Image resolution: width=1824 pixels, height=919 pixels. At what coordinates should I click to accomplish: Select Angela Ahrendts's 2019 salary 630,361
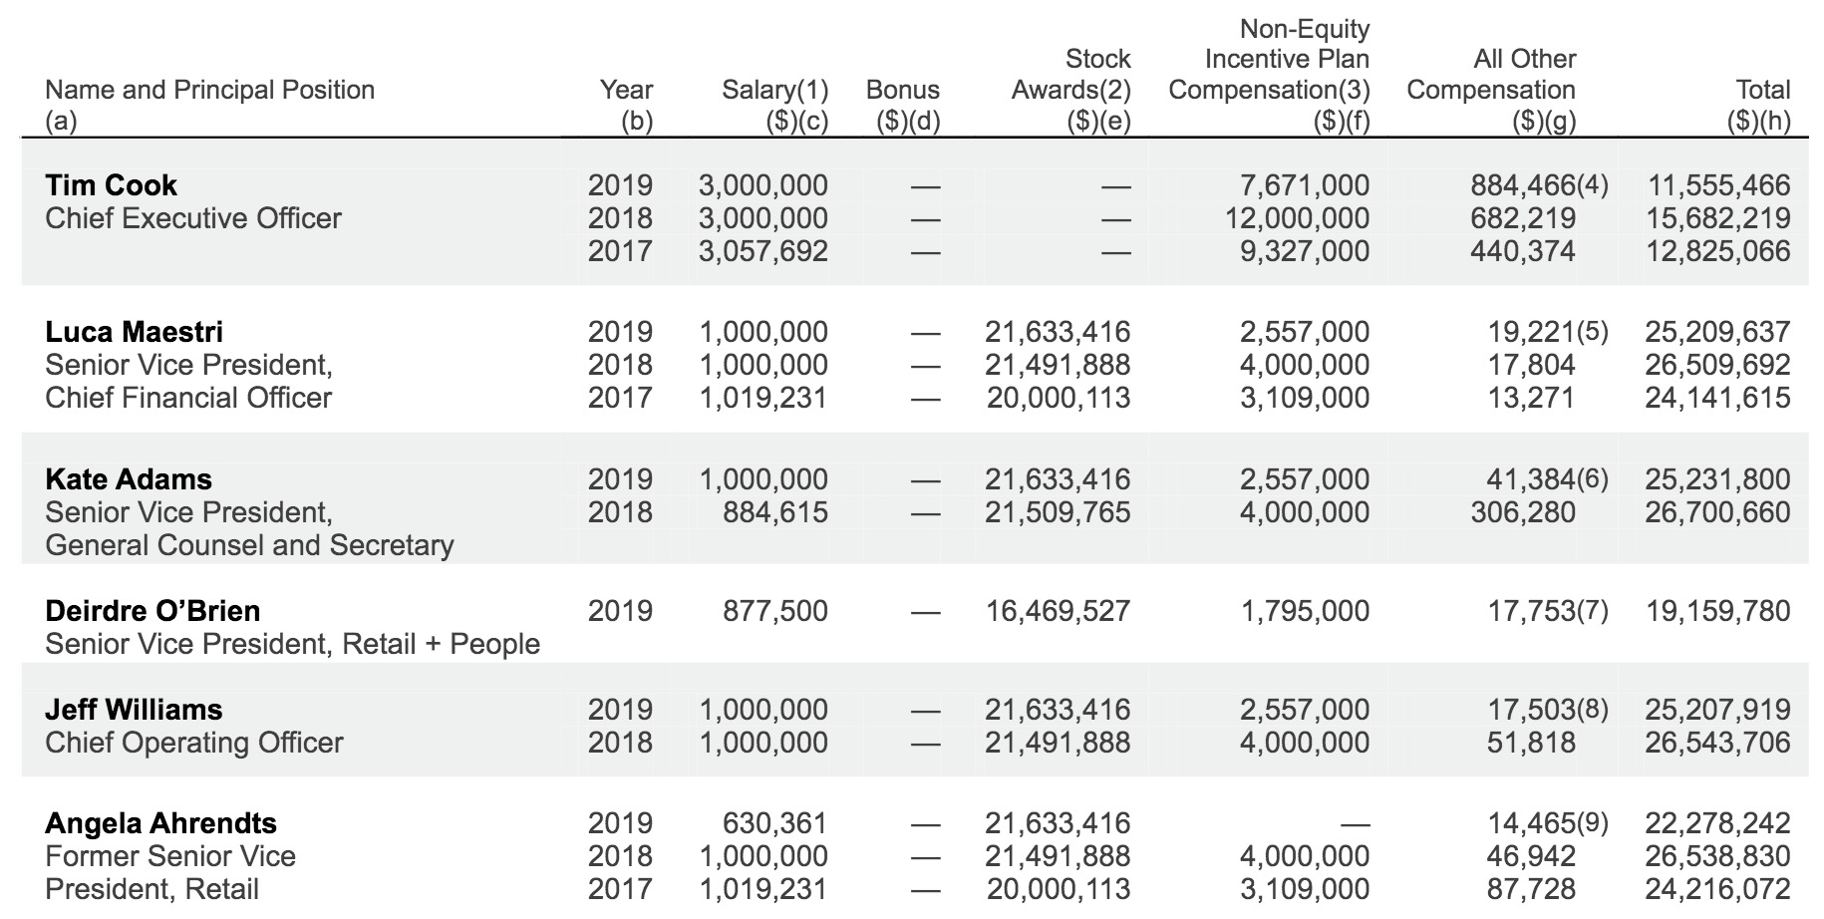774,823
